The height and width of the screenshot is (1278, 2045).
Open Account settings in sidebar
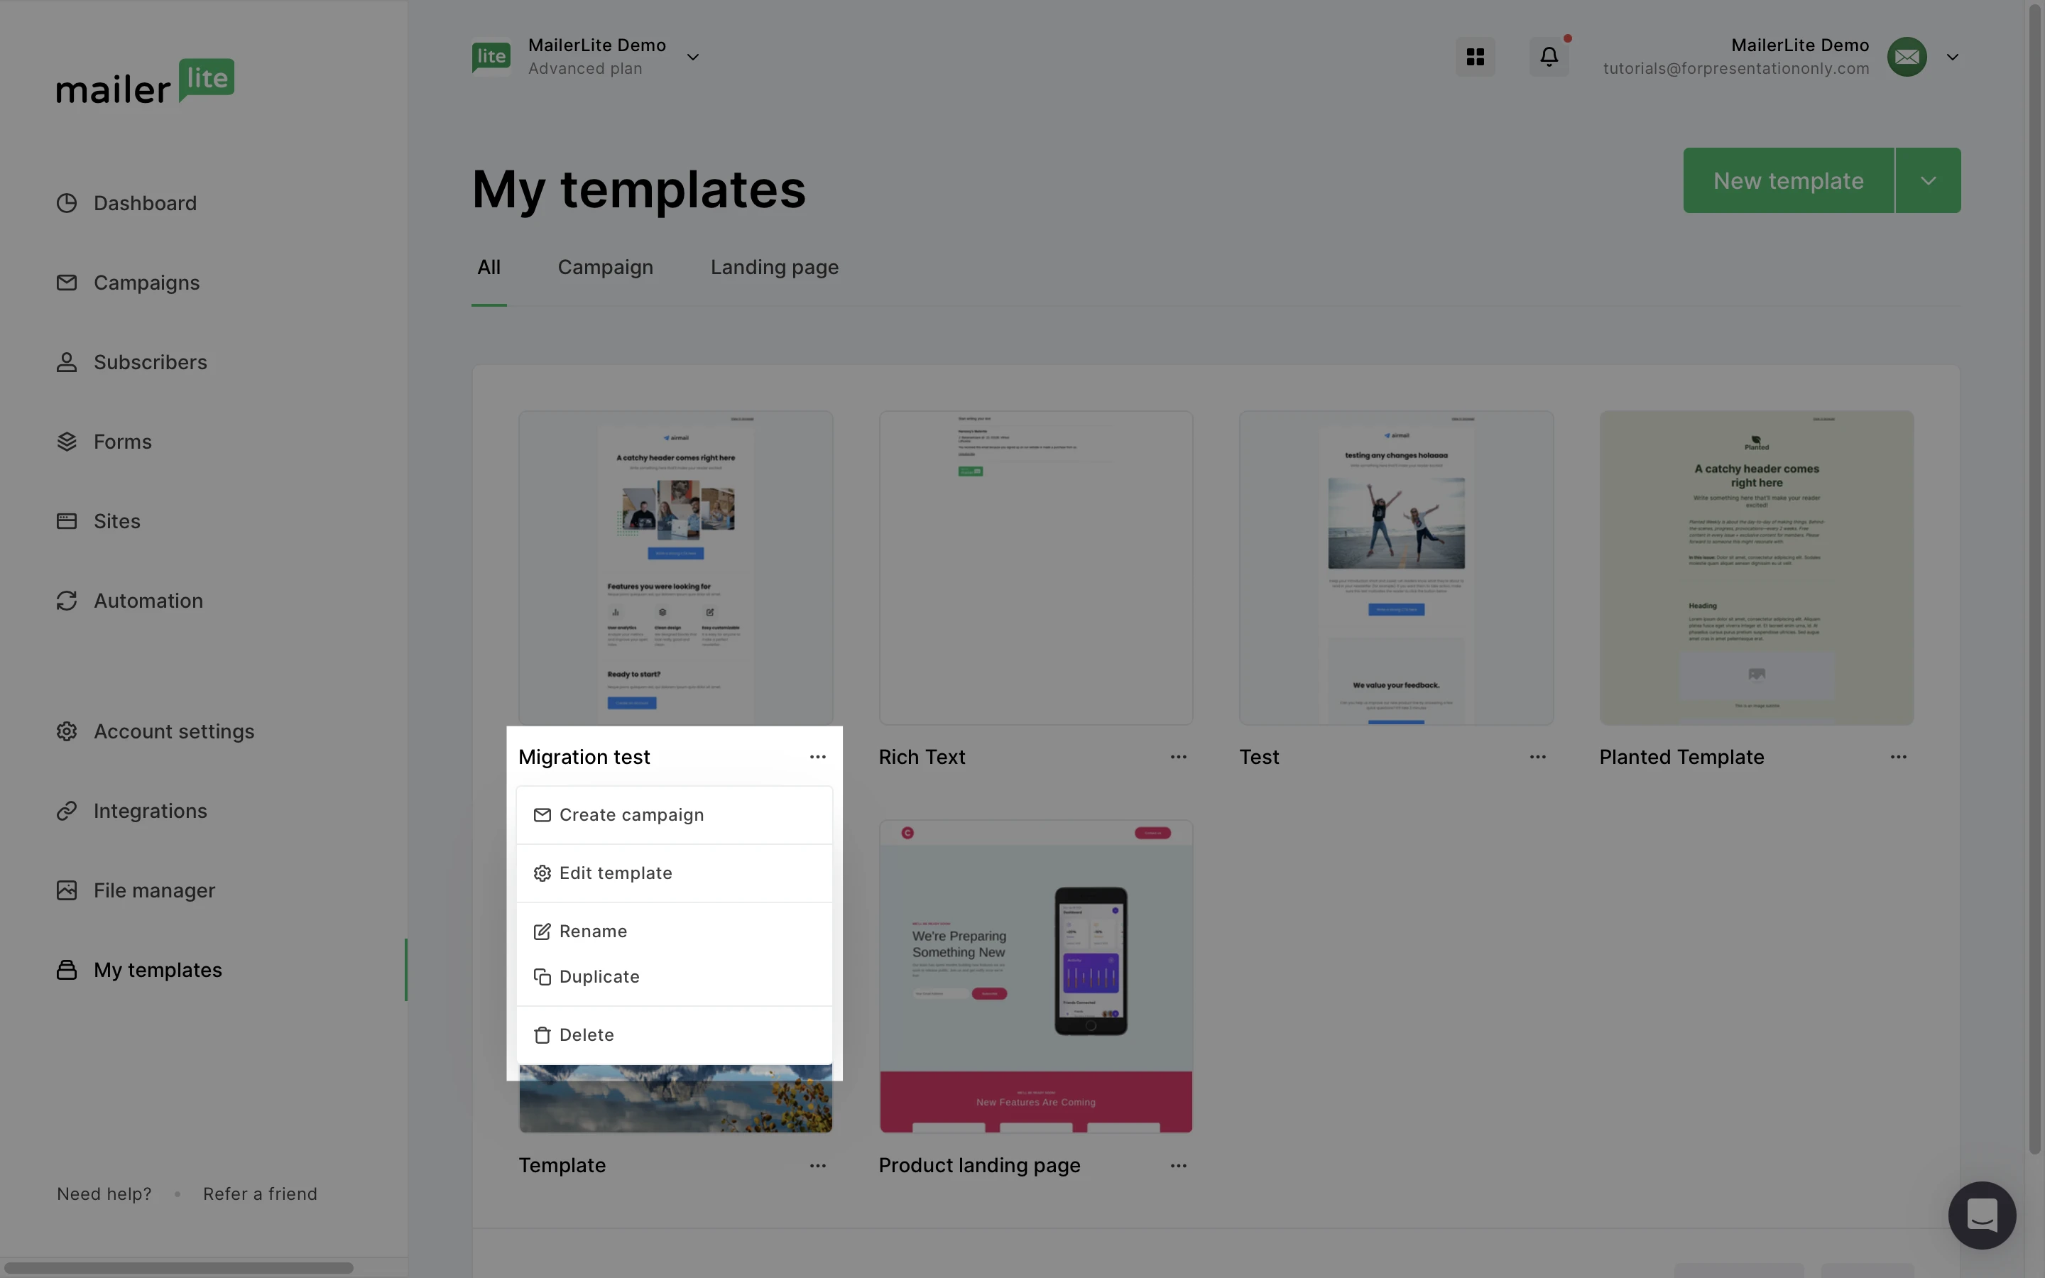point(173,731)
